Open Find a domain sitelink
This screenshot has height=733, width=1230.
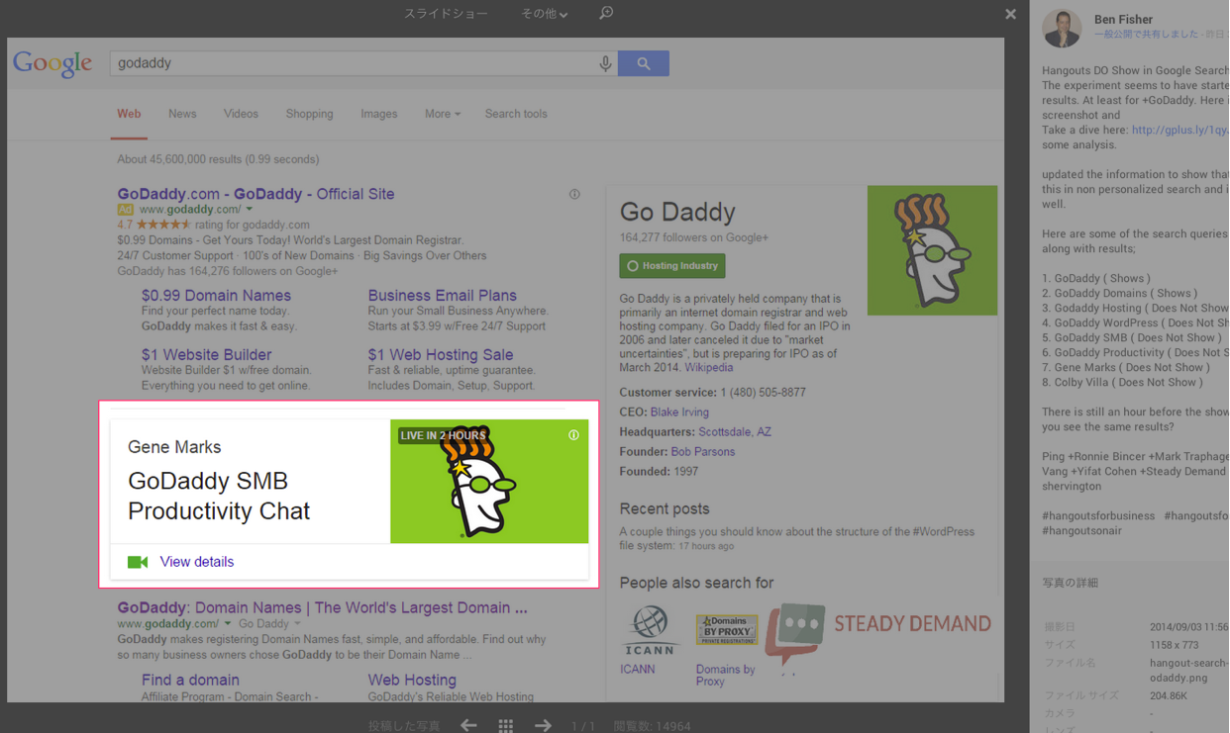pos(190,680)
